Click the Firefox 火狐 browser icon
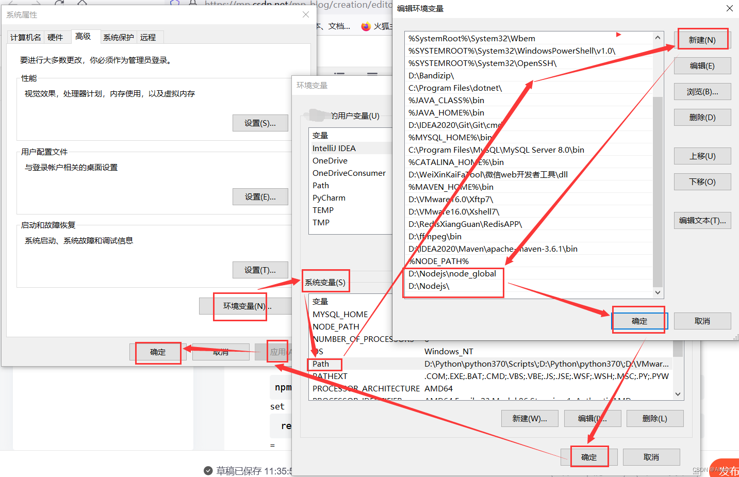 [366, 26]
